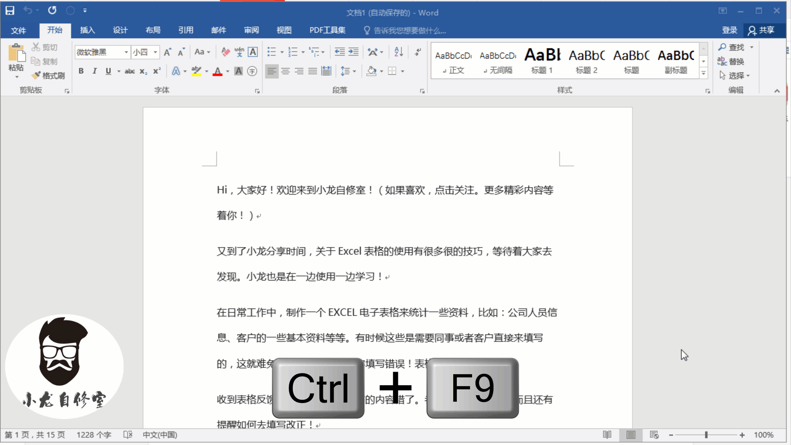Screen dimensions: 791x445
Task: Open the 视图 ribbon tab
Action: point(284,30)
